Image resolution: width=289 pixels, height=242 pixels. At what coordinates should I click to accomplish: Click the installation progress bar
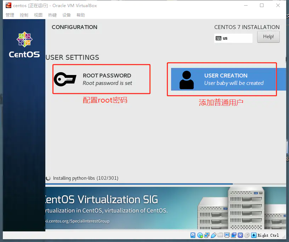[x=165, y=184]
